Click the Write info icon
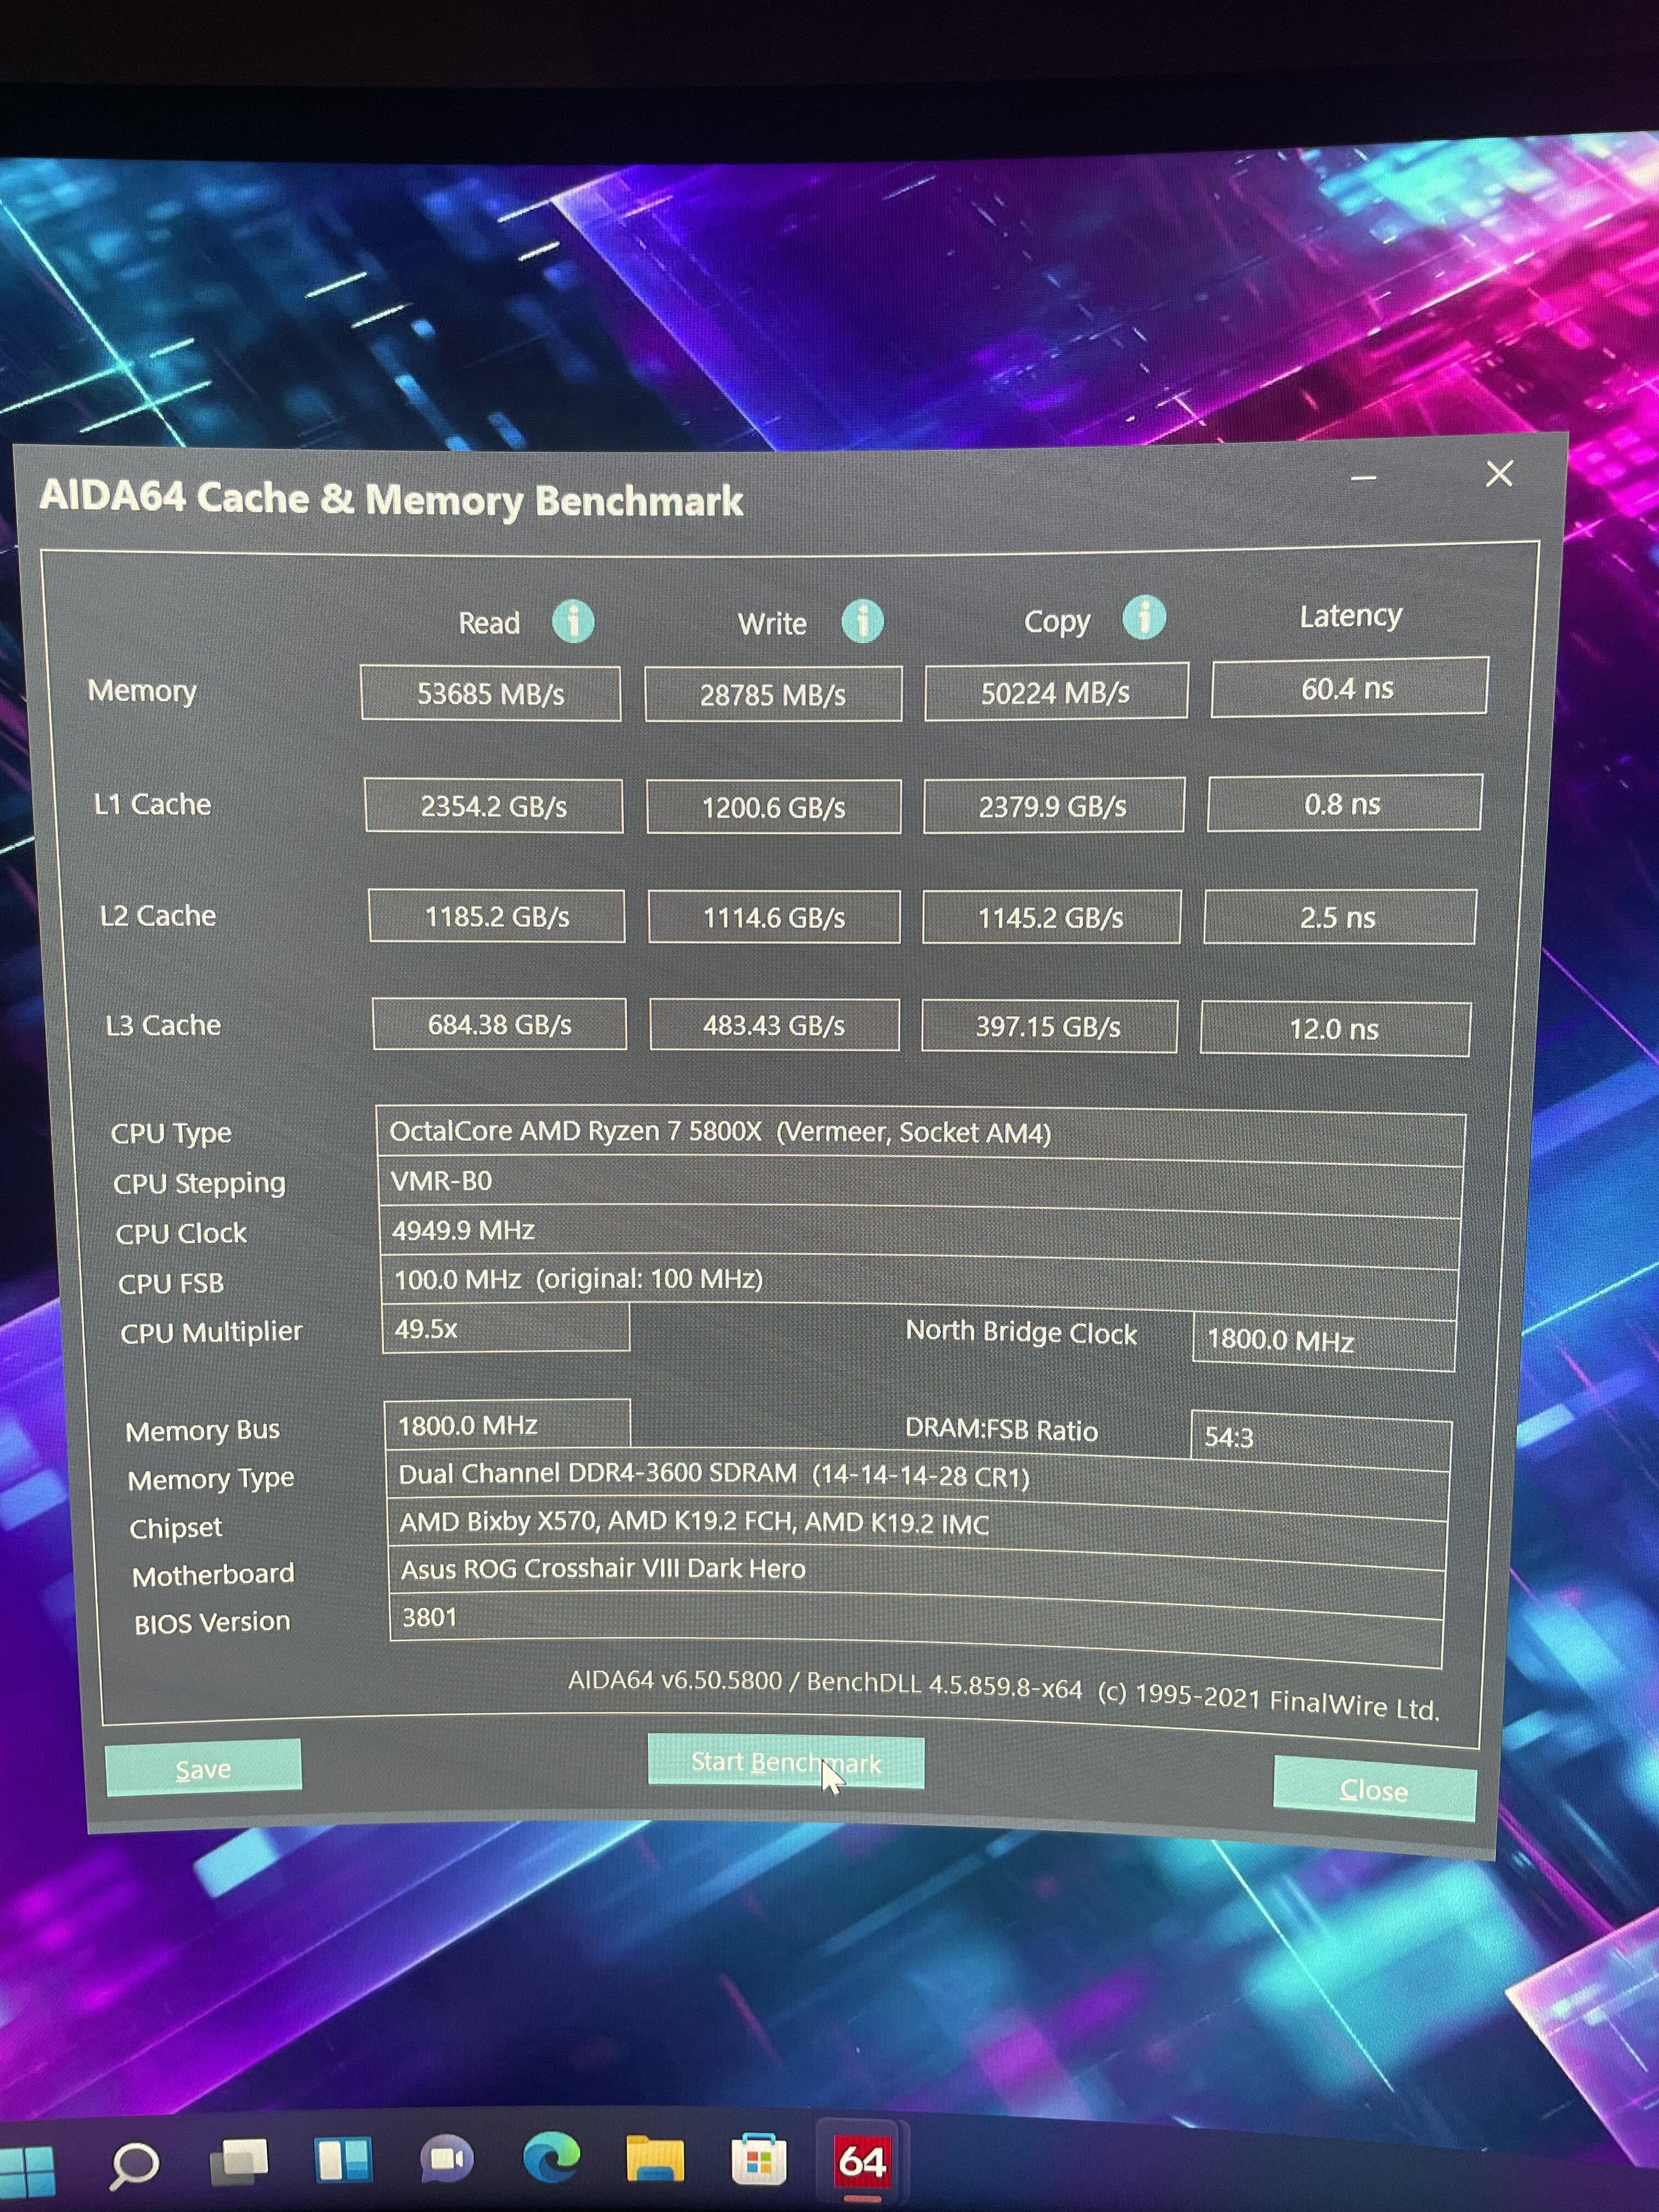1659x2212 pixels. 862,621
